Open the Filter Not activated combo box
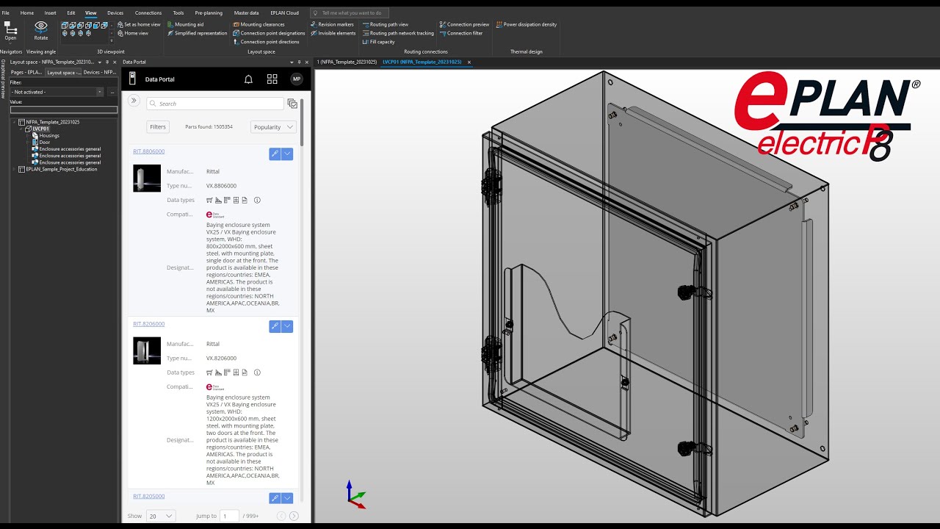The image size is (940, 529). click(57, 92)
